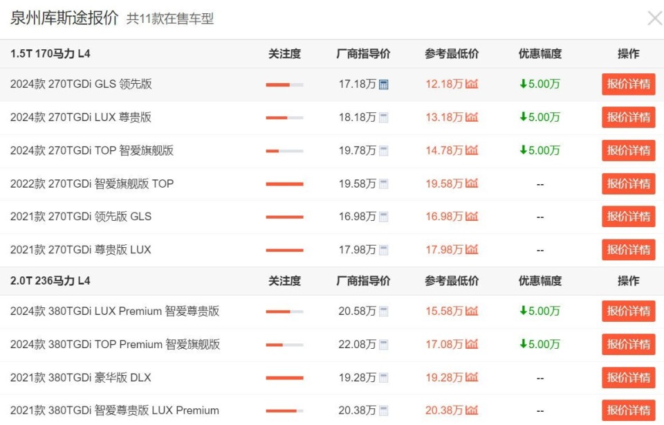The image size is (664, 425).
Task: Click the 15.58万 lowest reference price
Action: pos(444,311)
